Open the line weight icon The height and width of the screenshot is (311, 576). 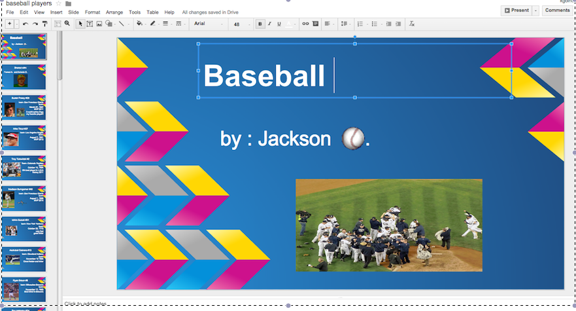[x=165, y=24]
